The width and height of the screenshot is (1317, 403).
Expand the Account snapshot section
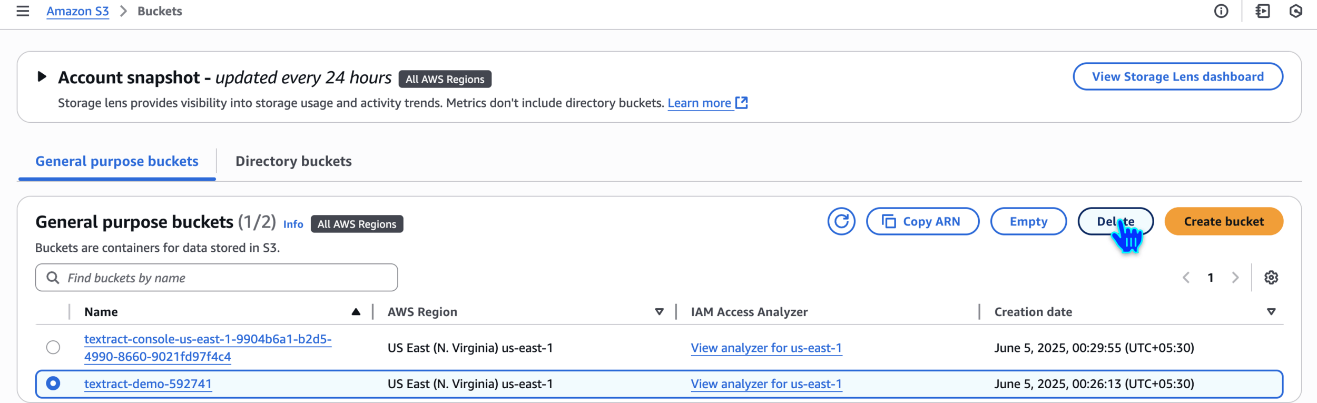click(x=42, y=77)
